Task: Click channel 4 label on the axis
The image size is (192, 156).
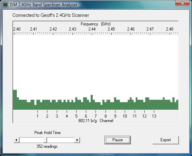Action: coord(67,116)
